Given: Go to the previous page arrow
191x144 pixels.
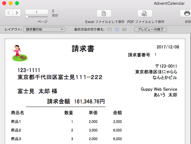Looking at the screenshot, I should click(9, 13).
